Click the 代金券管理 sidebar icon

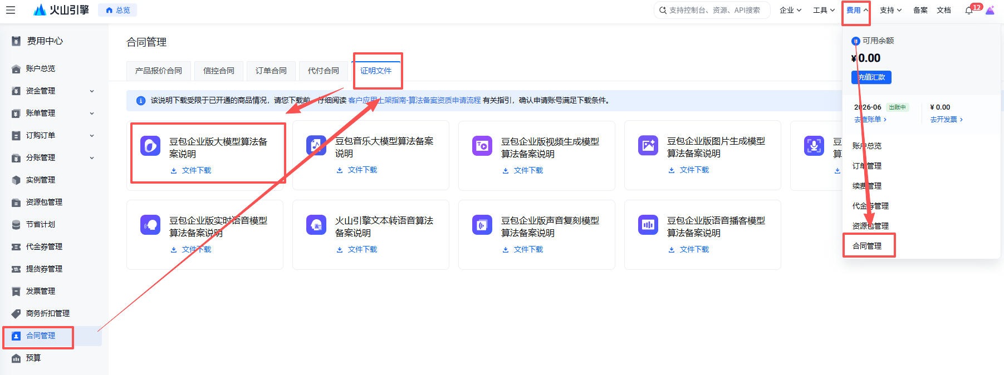pos(16,246)
